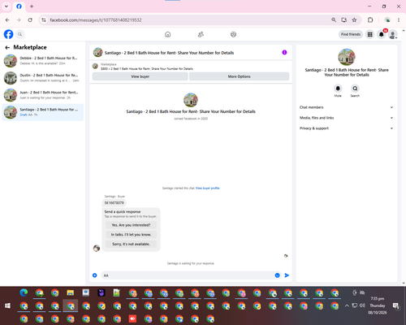Viewport: 406px width, 325px height.
Task: Open Dustin's 2 Bed 1 Bath conversation
Action: [x=43, y=78]
